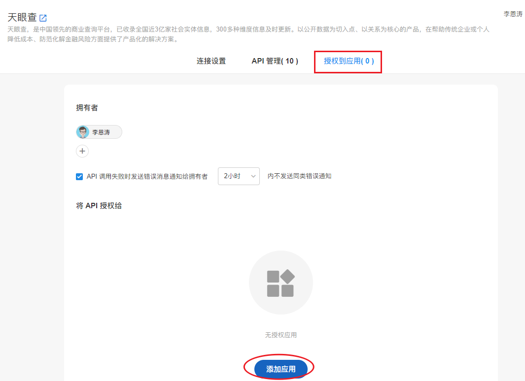Switch to 连接设置 tab
The image size is (525, 381).
pos(211,61)
